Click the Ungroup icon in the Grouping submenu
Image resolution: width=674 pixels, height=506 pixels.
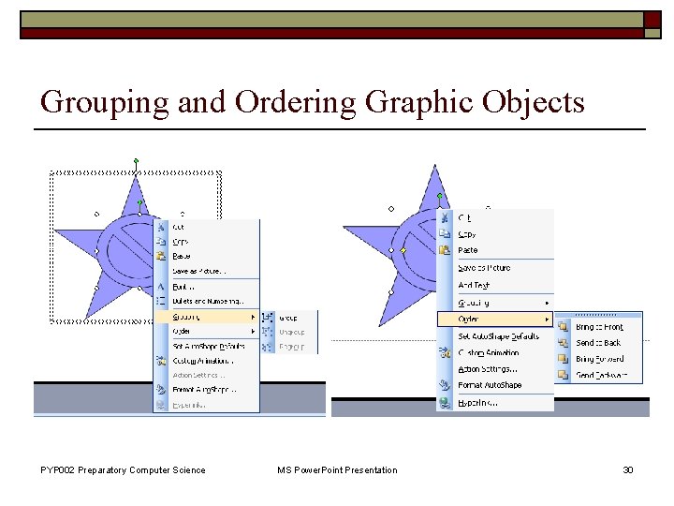click(x=268, y=332)
